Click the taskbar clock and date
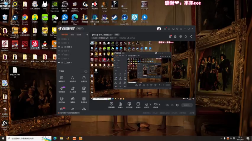This screenshot has width=252, height=141. click(240, 138)
